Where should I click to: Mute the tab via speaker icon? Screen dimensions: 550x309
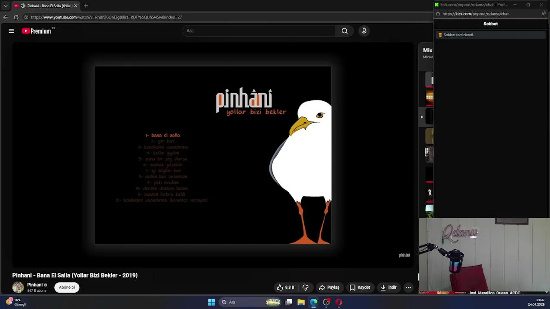pos(22,6)
